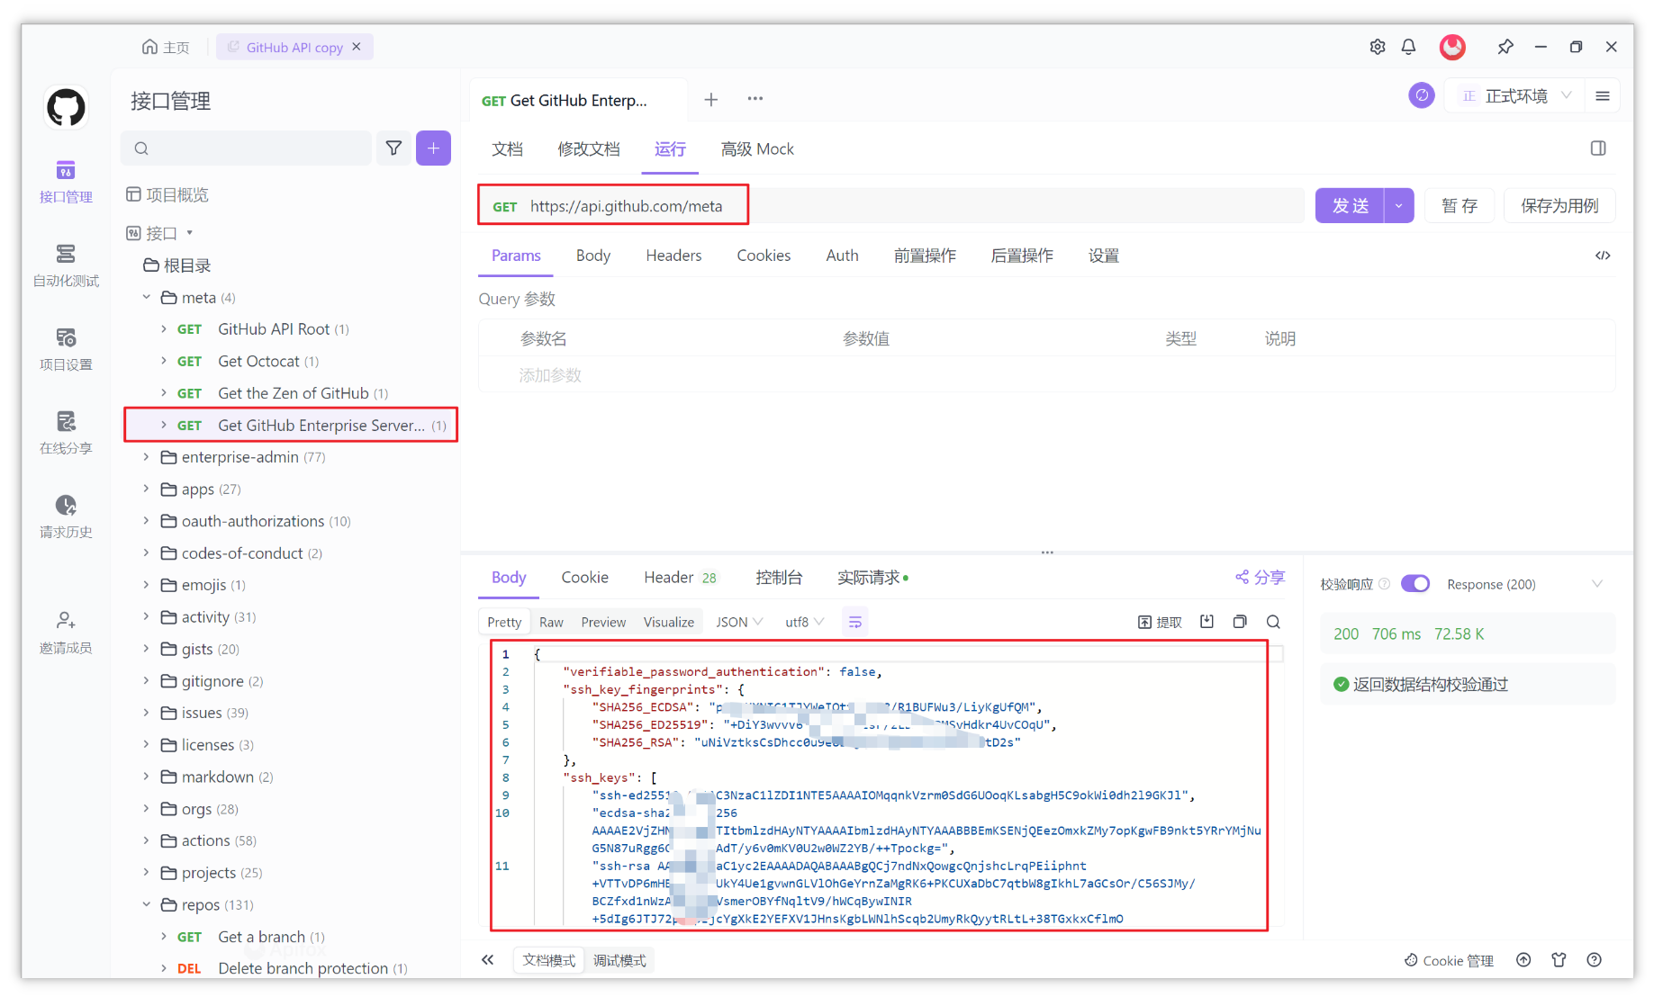1654x997 pixels.
Task: Search the response via the magnifier icon
Action: [1273, 621]
